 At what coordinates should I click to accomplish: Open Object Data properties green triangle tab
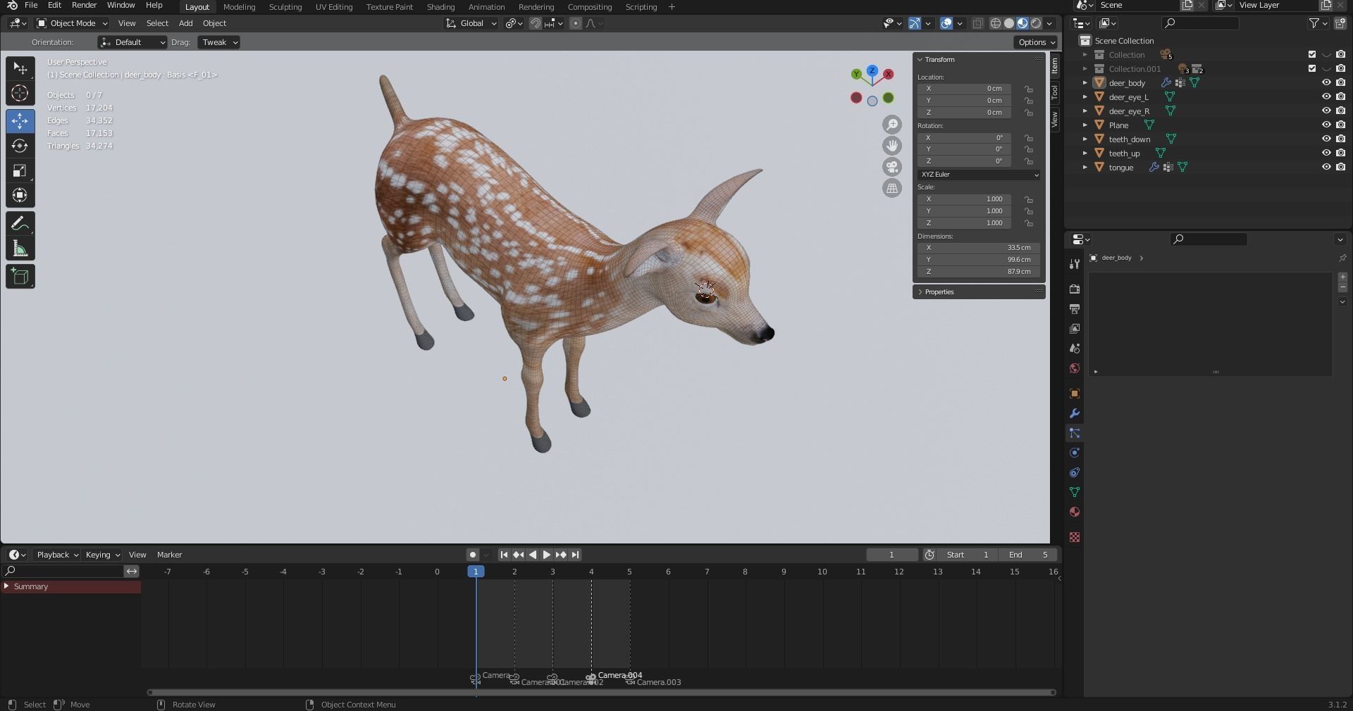coord(1075,492)
